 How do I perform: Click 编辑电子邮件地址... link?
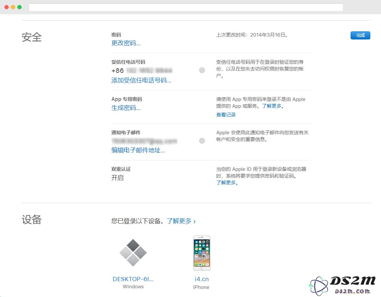pyautogui.click(x=138, y=150)
